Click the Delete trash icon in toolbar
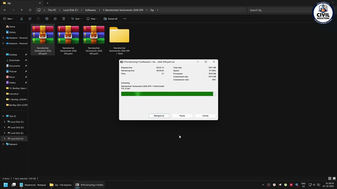 click(64, 19)
